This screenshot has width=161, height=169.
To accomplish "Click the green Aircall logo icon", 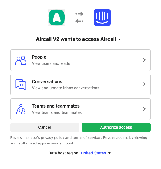I will (x=57, y=17).
